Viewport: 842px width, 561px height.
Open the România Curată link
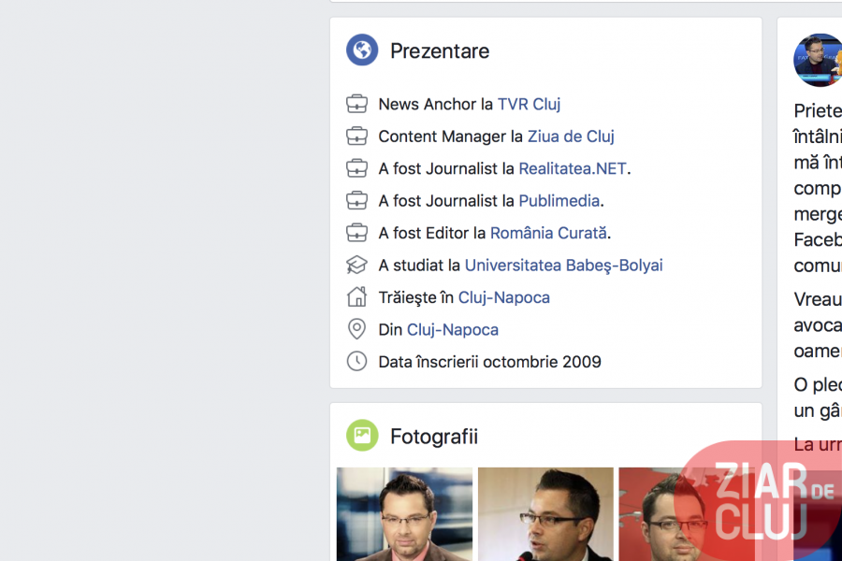point(549,233)
